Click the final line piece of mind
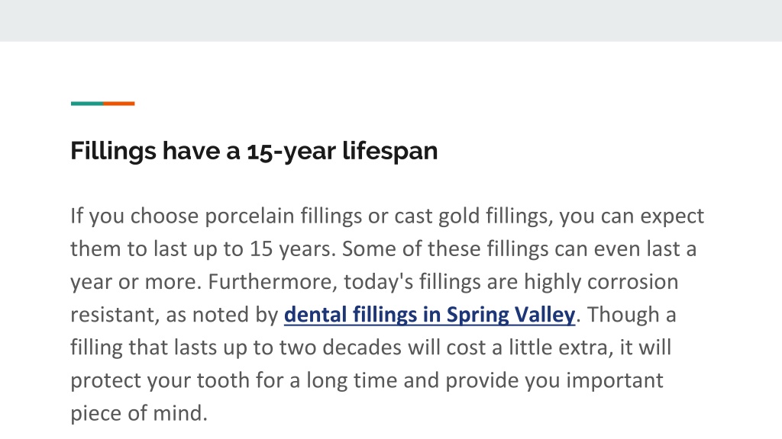This screenshot has width=782, height=439. [x=139, y=413]
